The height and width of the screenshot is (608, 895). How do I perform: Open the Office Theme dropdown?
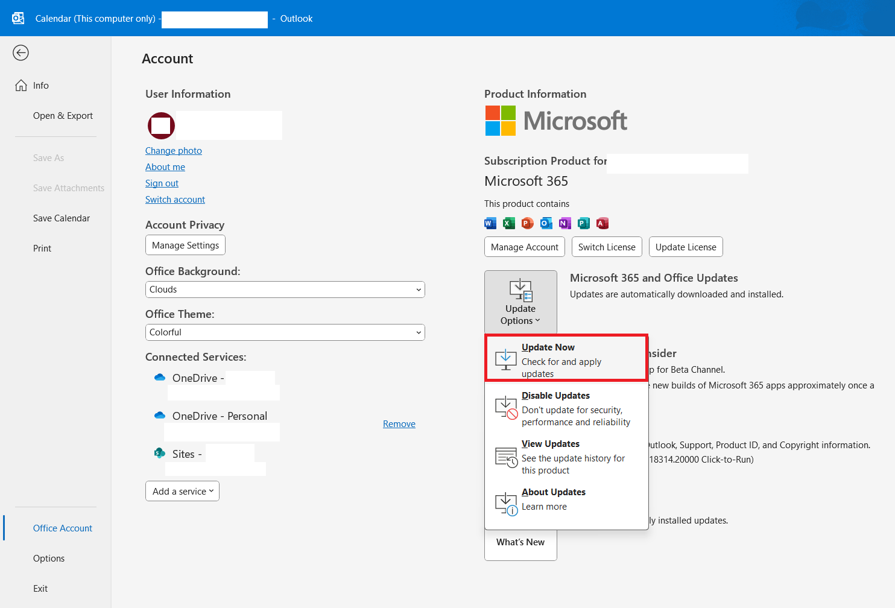(285, 332)
